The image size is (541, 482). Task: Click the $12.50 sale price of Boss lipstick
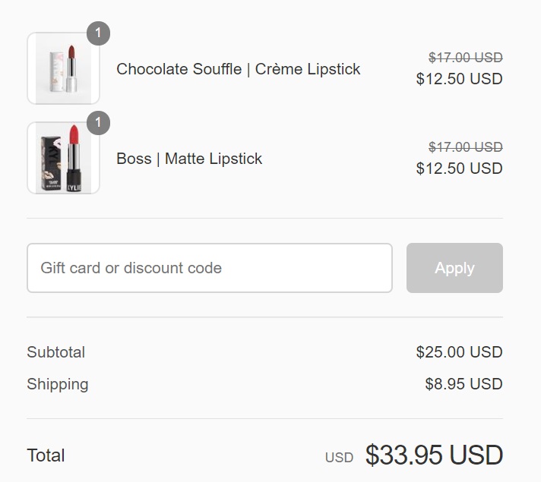click(459, 169)
